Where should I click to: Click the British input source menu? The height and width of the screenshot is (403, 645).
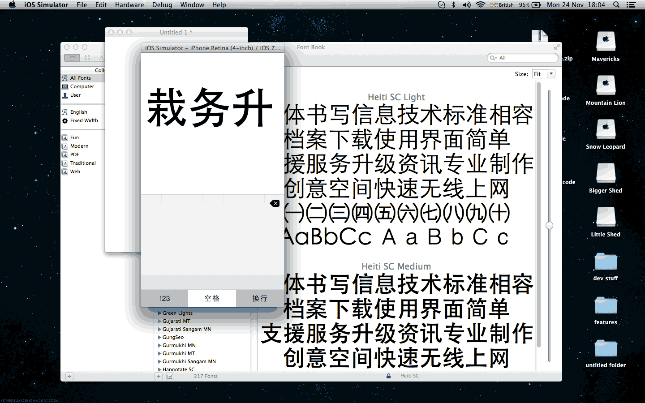[x=502, y=5]
